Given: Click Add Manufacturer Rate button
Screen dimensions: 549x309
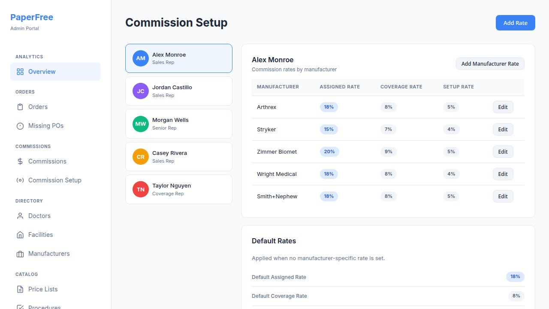Looking at the screenshot, I should point(490,64).
